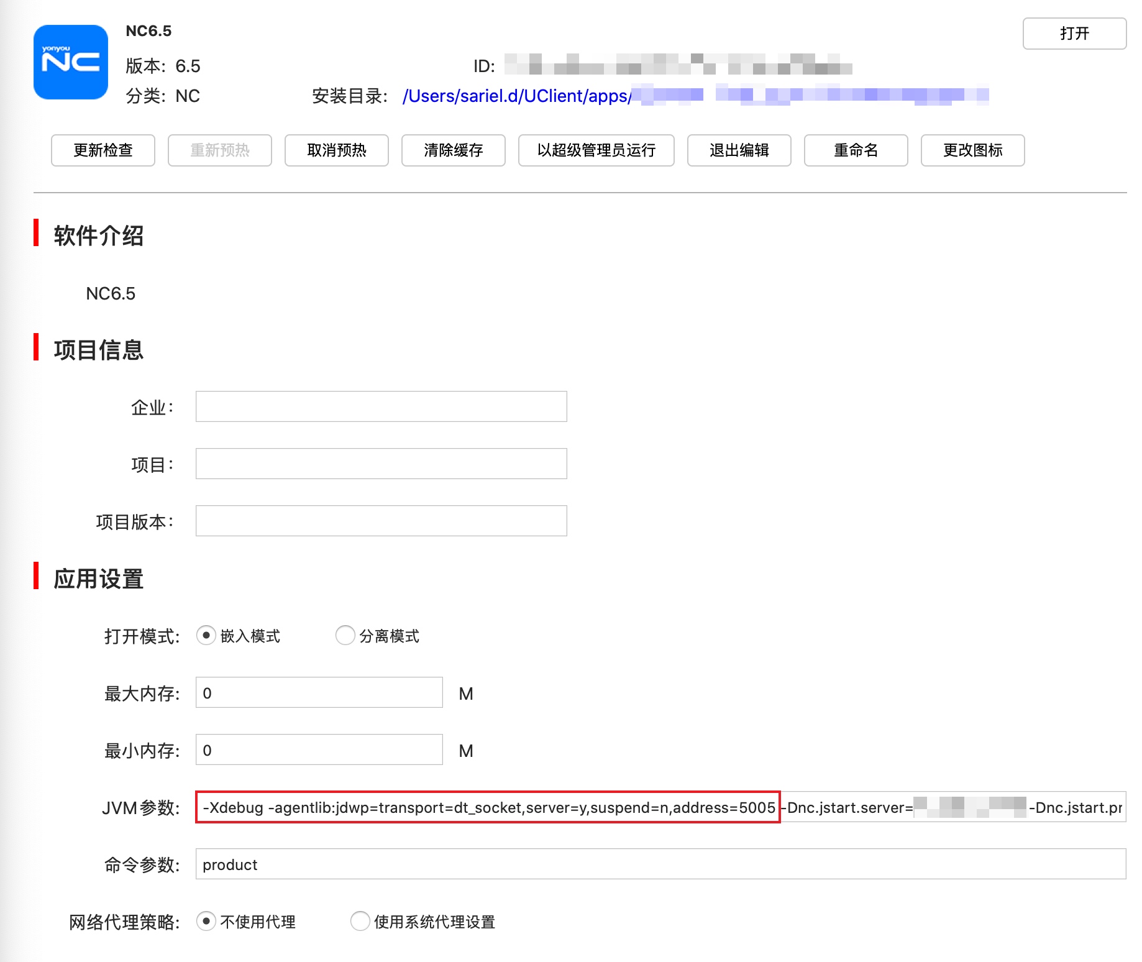This screenshot has width=1142, height=962.
Task: Focus the 项目版本 input field
Action: [x=381, y=521]
